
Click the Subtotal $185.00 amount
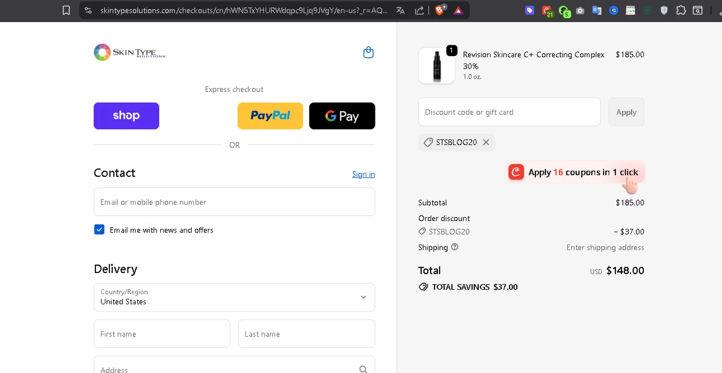[630, 203]
